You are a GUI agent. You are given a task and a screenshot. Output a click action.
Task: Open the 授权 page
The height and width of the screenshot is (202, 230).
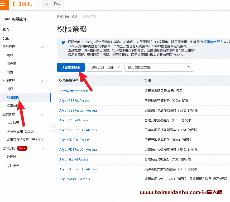(10, 89)
